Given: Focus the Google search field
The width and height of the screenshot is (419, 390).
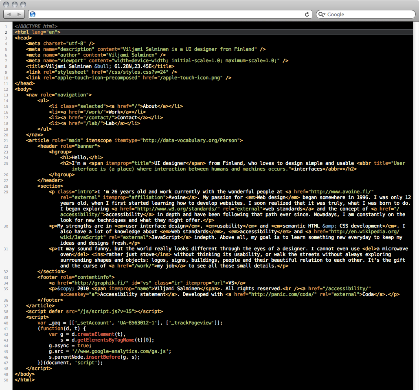Looking at the screenshot, I should pos(366,14).
